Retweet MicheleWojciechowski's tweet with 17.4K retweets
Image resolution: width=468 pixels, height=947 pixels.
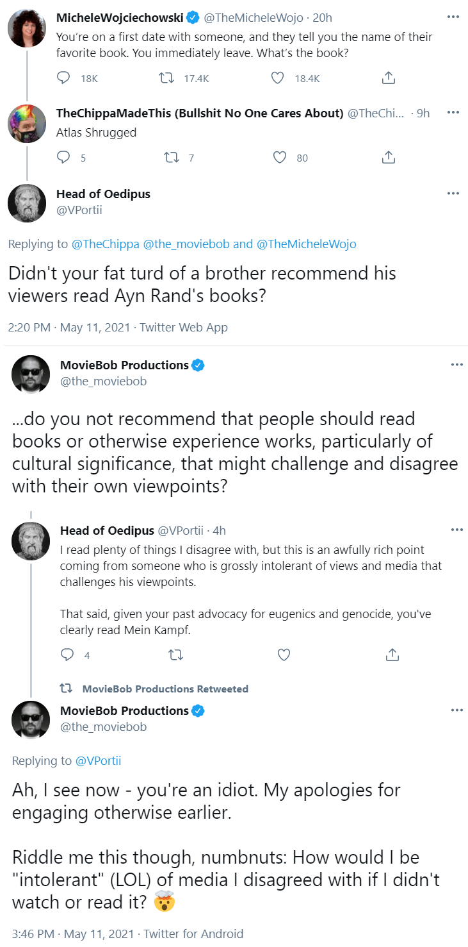[166, 78]
